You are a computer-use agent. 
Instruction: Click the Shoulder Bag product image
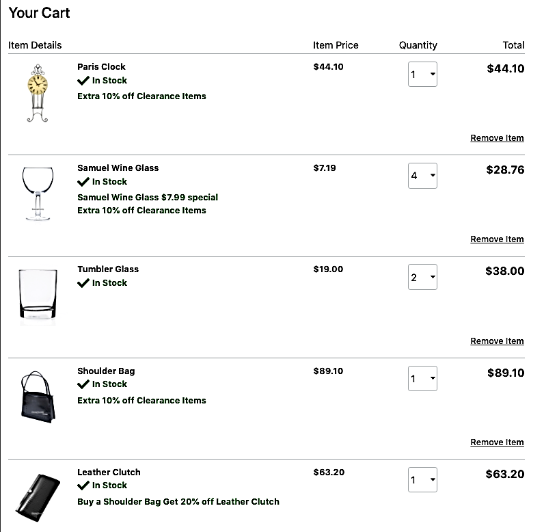[38, 396]
